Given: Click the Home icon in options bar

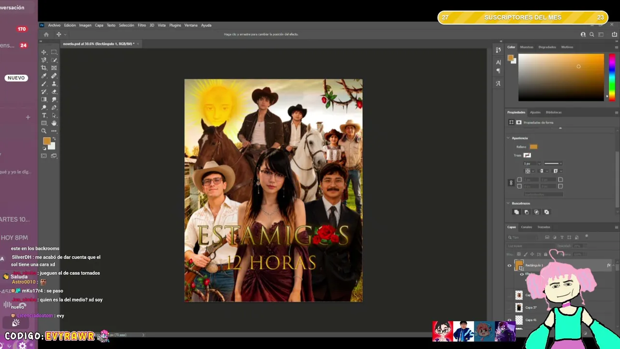Looking at the screenshot, I should (x=46, y=34).
